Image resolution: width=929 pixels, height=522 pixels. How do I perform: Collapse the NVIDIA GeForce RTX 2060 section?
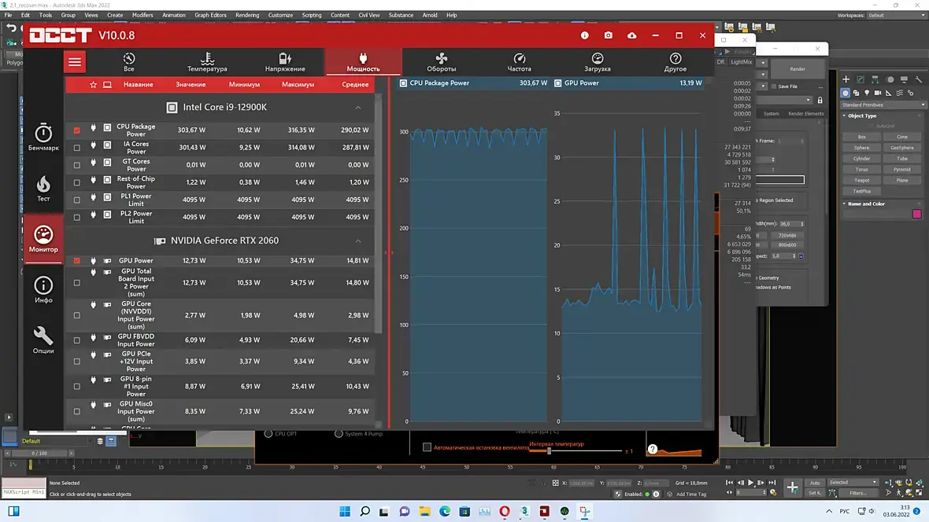pos(358,241)
